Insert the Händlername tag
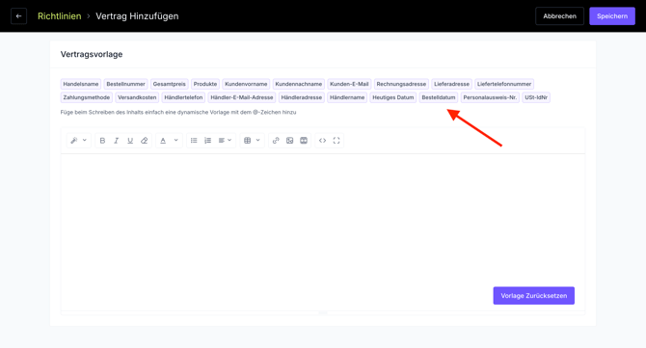Screen dimensions: 646x348 pos(347,97)
